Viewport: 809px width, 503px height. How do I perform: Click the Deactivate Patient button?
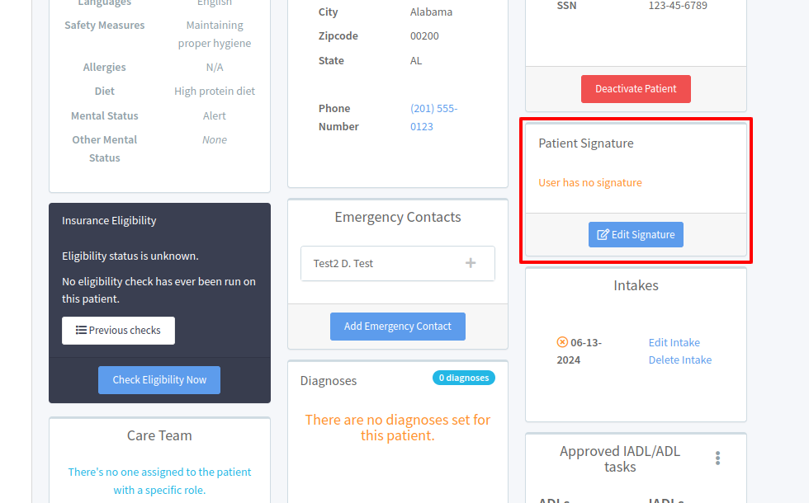point(636,89)
